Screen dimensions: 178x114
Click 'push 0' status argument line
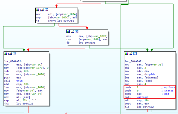(149, 91)
